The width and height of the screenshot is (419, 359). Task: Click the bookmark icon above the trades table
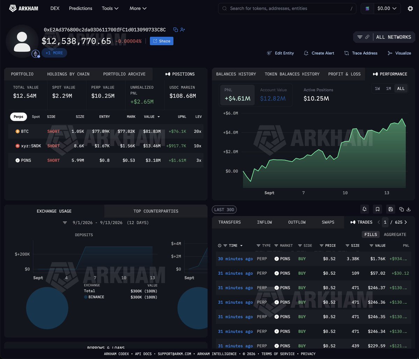pyautogui.click(x=377, y=209)
